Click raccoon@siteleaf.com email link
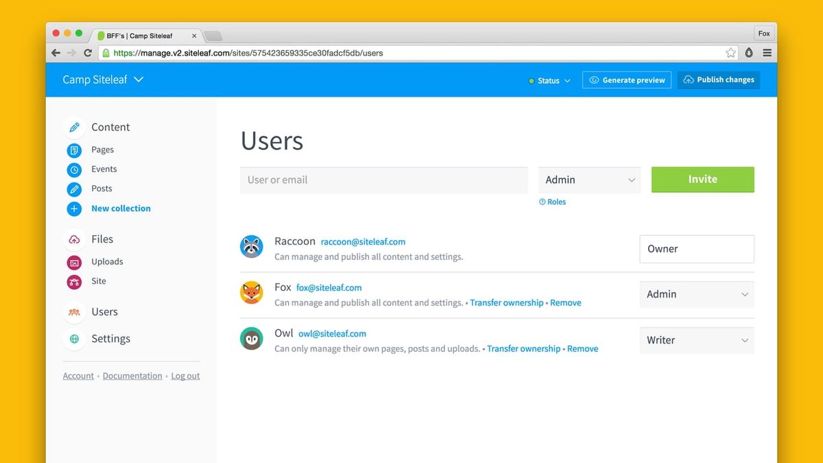Image resolution: width=823 pixels, height=463 pixels. tap(363, 241)
